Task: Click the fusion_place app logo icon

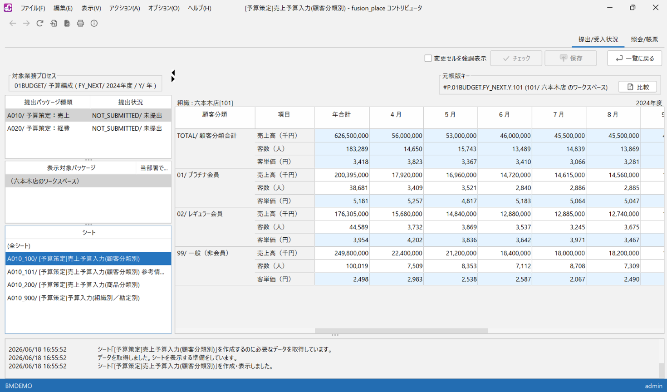Action: (x=8, y=8)
